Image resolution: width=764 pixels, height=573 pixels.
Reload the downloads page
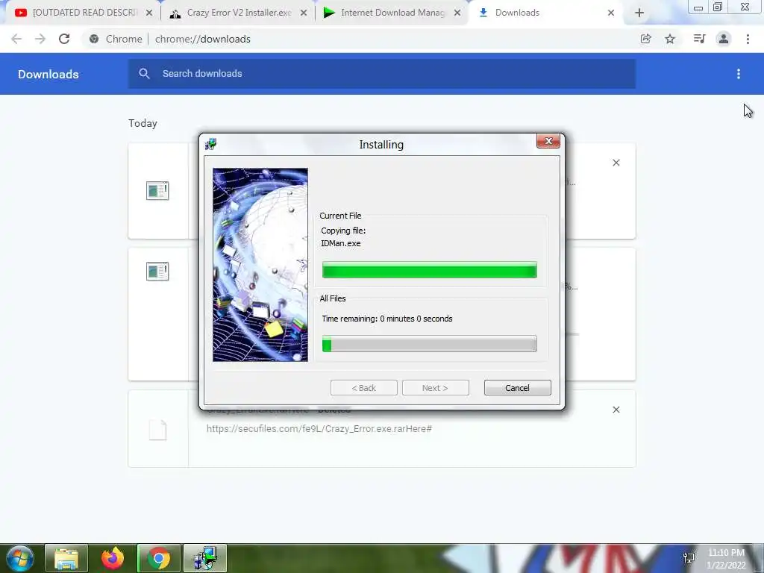(x=64, y=39)
